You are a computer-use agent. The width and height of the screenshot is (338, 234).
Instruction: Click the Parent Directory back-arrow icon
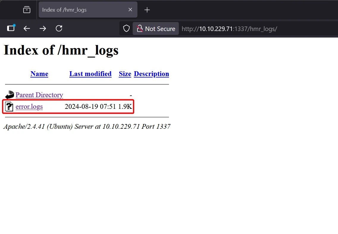10,95
